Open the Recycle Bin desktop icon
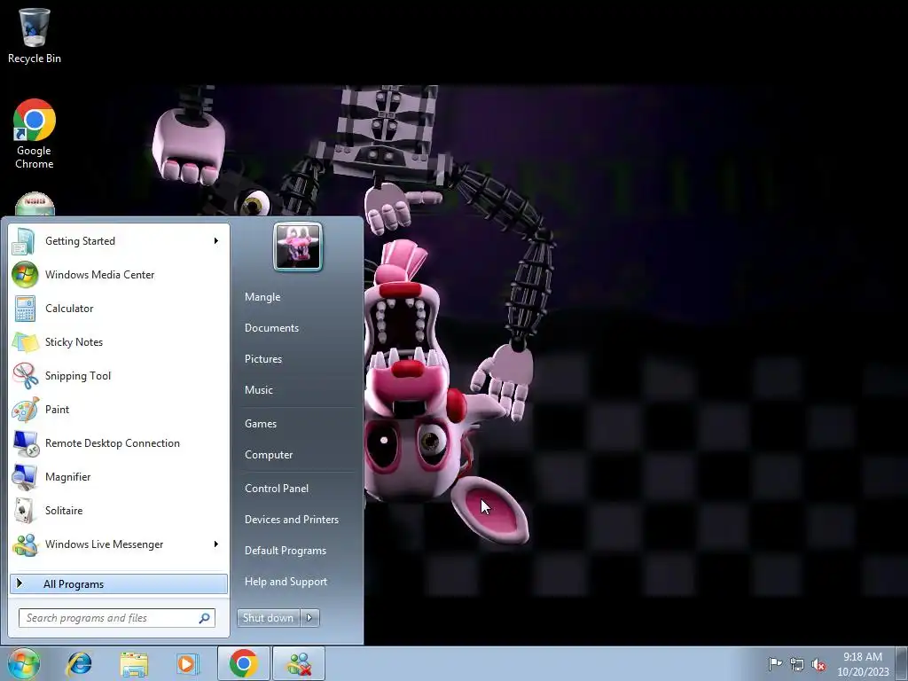908x681 pixels. 35,35
